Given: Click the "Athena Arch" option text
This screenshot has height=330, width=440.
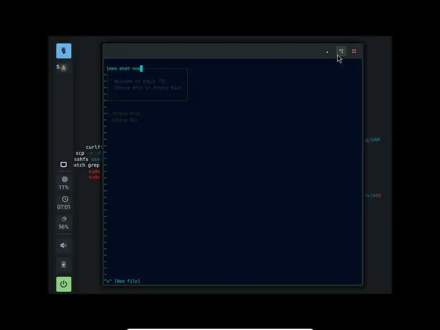Looking at the screenshot, I should [126, 113].
